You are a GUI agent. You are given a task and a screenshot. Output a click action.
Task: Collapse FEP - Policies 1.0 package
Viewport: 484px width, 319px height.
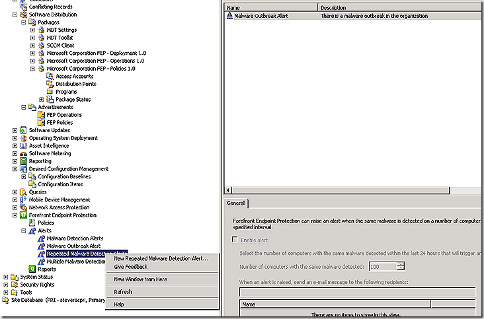point(32,69)
